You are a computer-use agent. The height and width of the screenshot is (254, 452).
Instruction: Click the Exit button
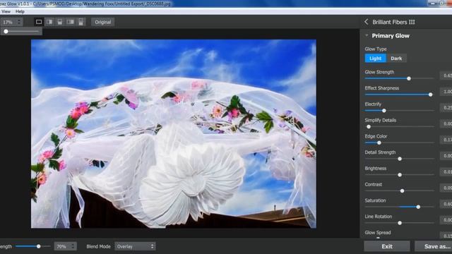[x=387, y=246]
